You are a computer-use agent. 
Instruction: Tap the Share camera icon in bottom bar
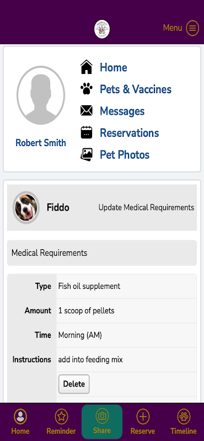click(x=102, y=417)
